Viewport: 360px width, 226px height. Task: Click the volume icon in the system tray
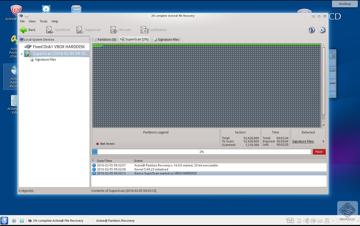pyautogui.click(x=306, y=221)
